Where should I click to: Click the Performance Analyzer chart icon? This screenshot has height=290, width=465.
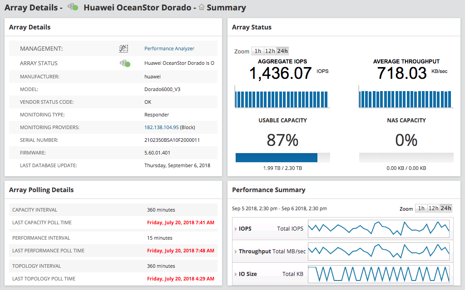[x=124, y=48]
